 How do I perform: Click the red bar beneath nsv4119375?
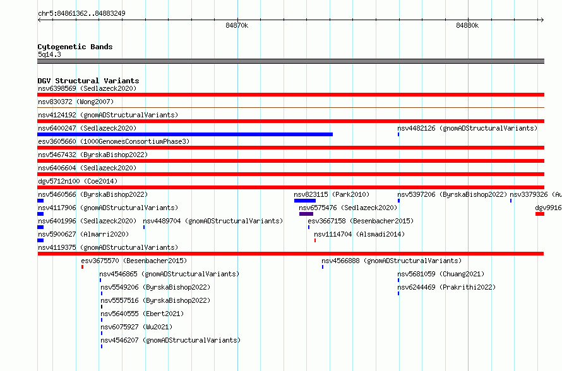[x=290, y=254]
